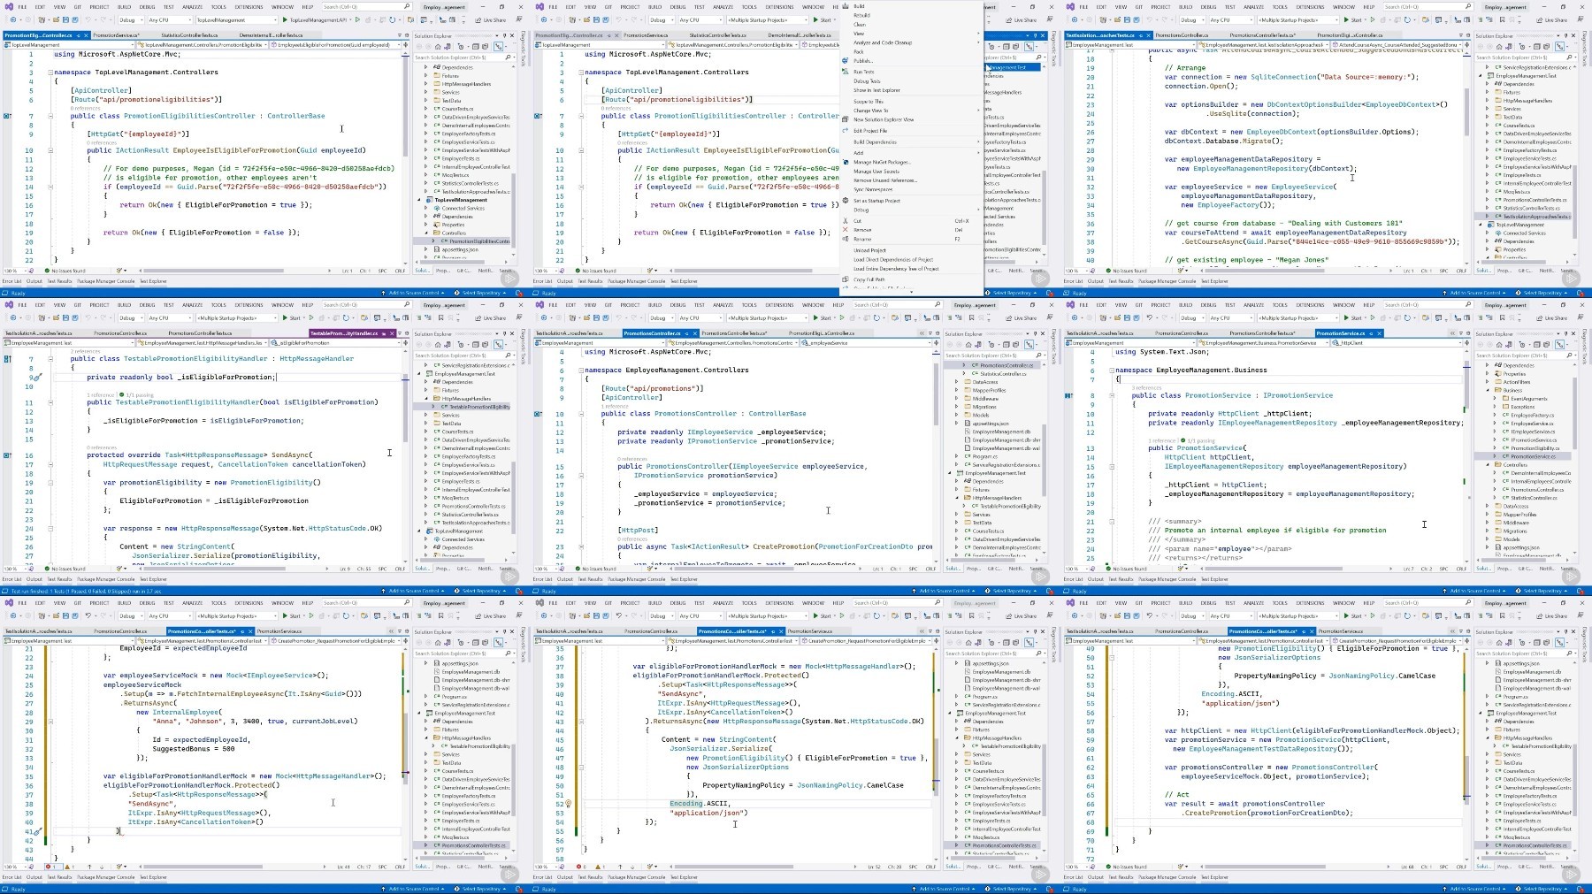This screenshot has height=894, width=1592.
Task: Click Search (Ctrl+Q) box in the TopLevelManagementAPI window
Action: point(365,7)
